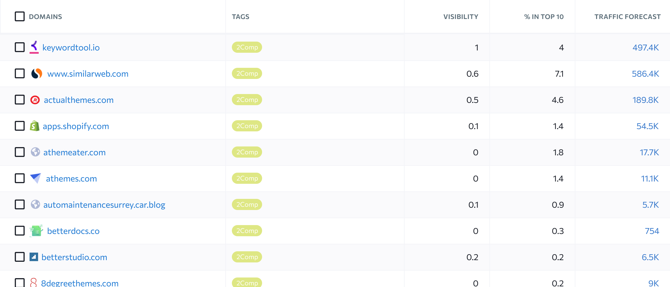The image size is (670, 287).
Task: Check the actualthemes.com row checkbox
Action: point(20,100)
